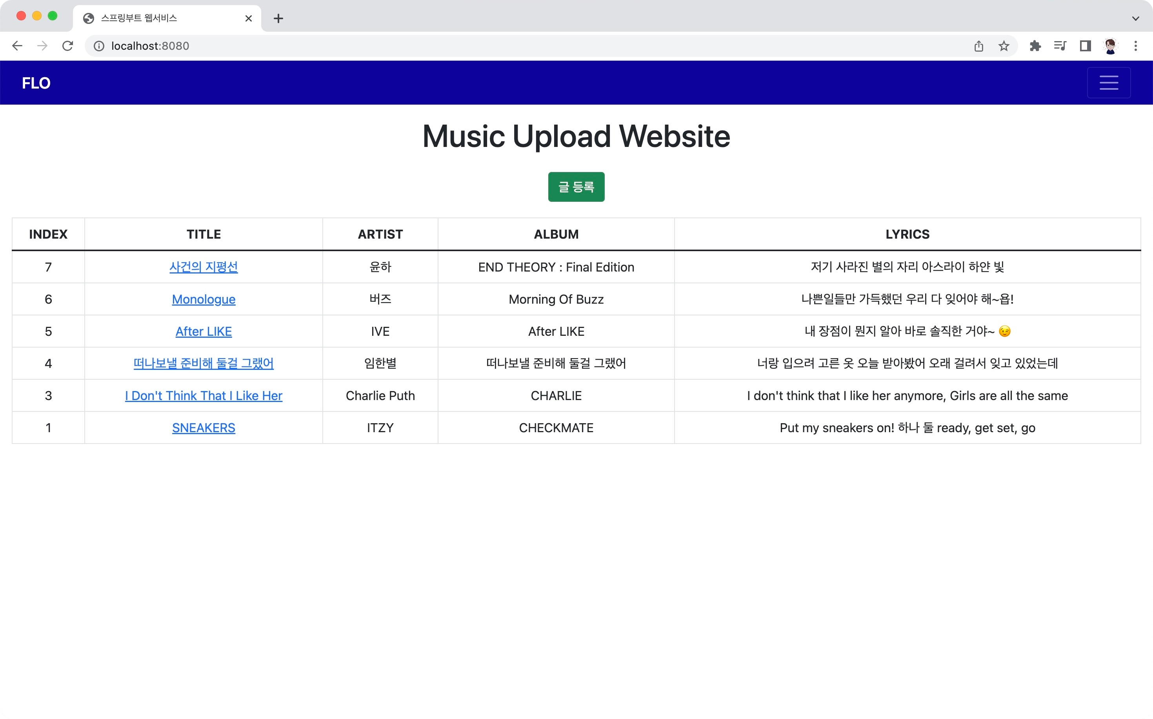Open the After LIKE song link

coord(203,331)
